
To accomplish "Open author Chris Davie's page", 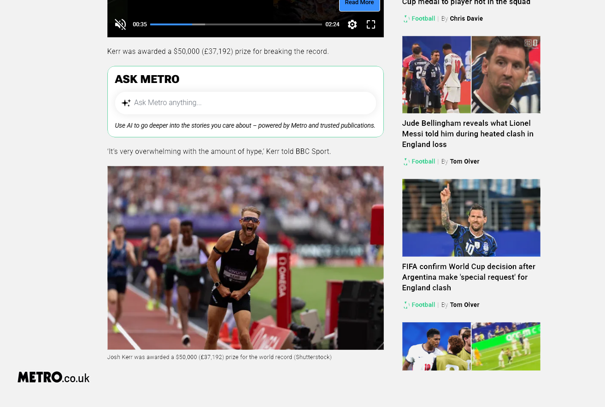I will (x=466, y=18).
